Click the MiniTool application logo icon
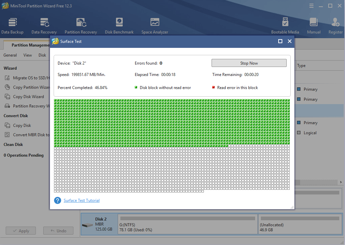This screenshot has height=245, width=345. (5, 6)
